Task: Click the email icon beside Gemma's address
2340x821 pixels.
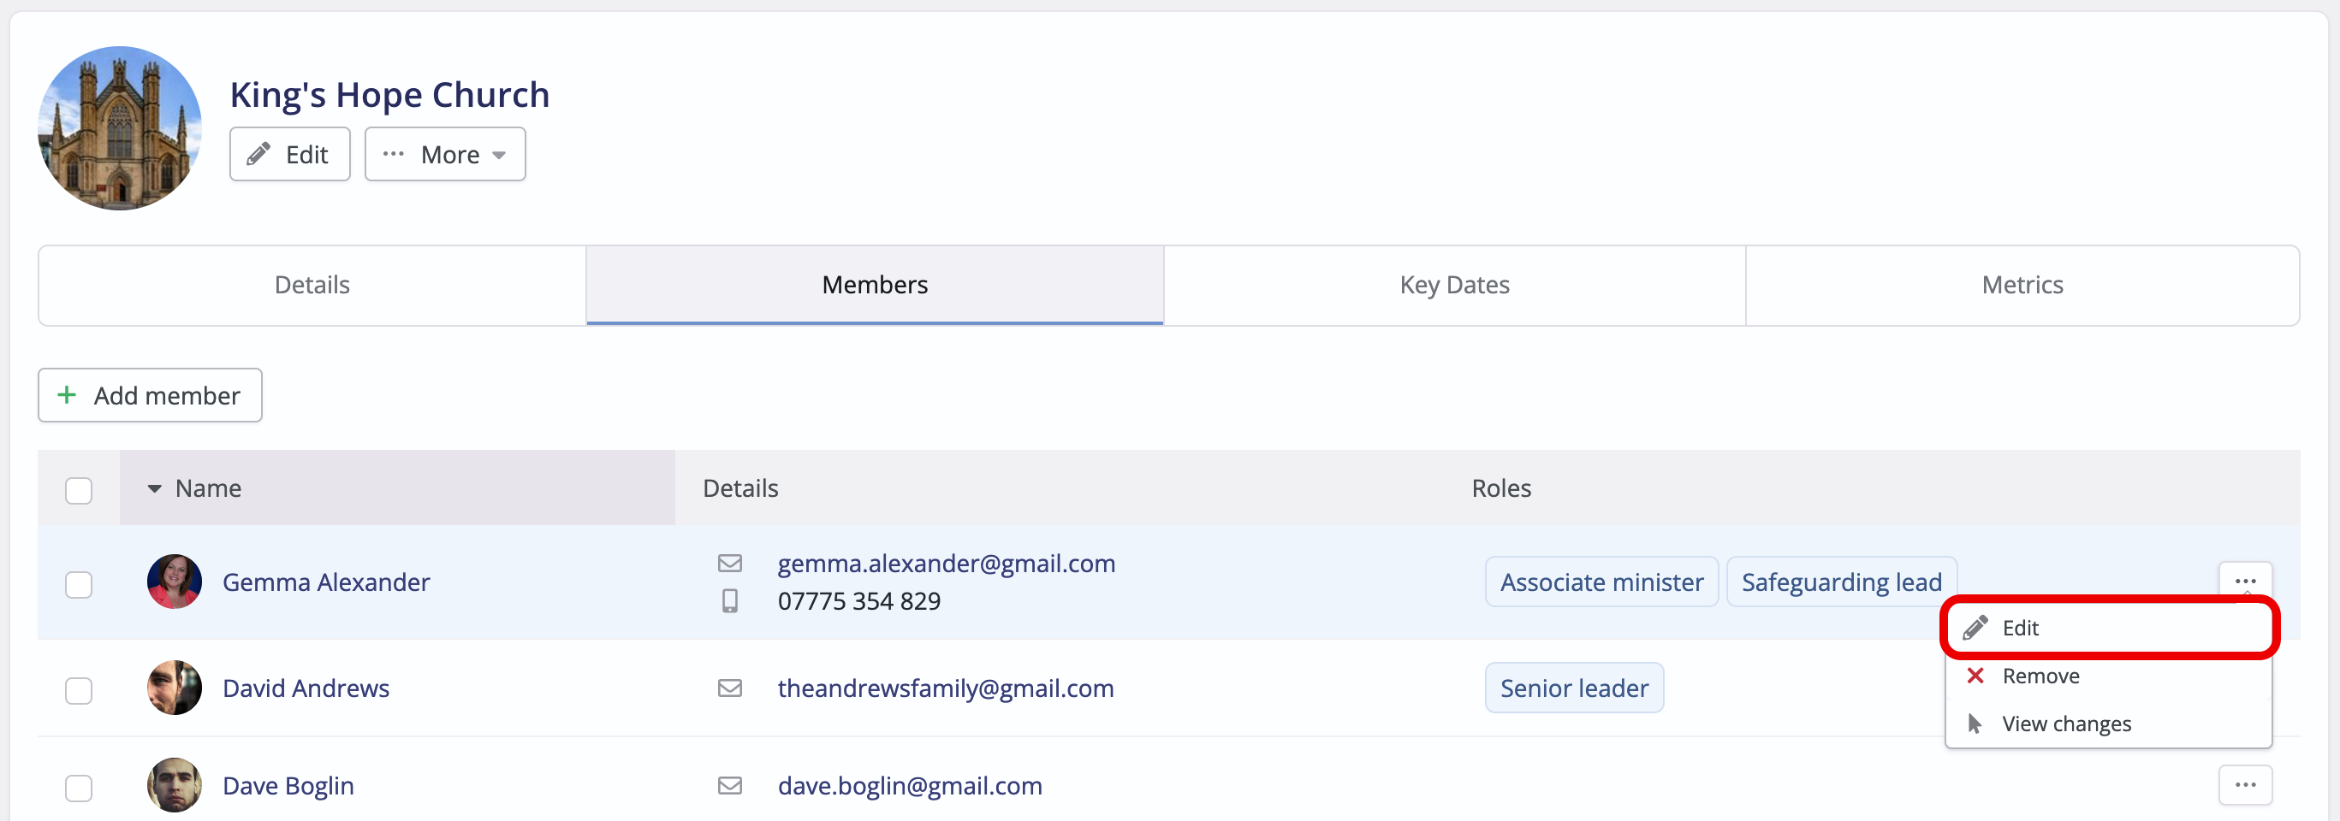Action: point(730,563)
